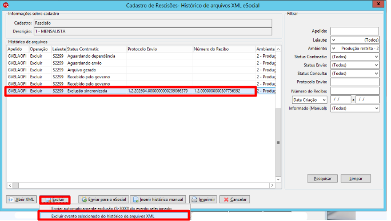Screen dimensions: 391x221
Task: Choose 'Enviar automaticamente exclusão (S-3000)' menu entry
Action: (111, 208)
